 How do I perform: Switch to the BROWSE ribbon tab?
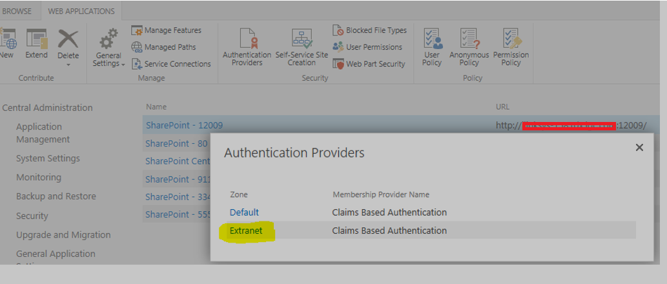(x=17, y=12)
